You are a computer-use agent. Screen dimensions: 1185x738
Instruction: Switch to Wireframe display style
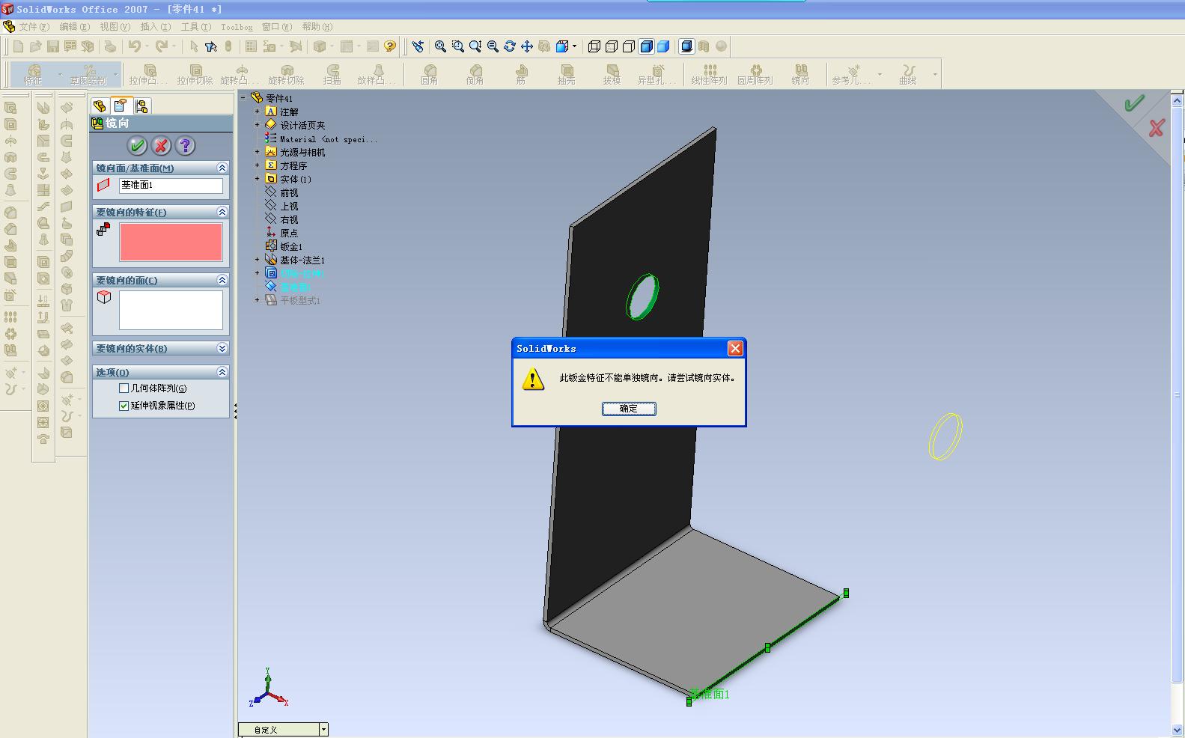click(594, 46)
